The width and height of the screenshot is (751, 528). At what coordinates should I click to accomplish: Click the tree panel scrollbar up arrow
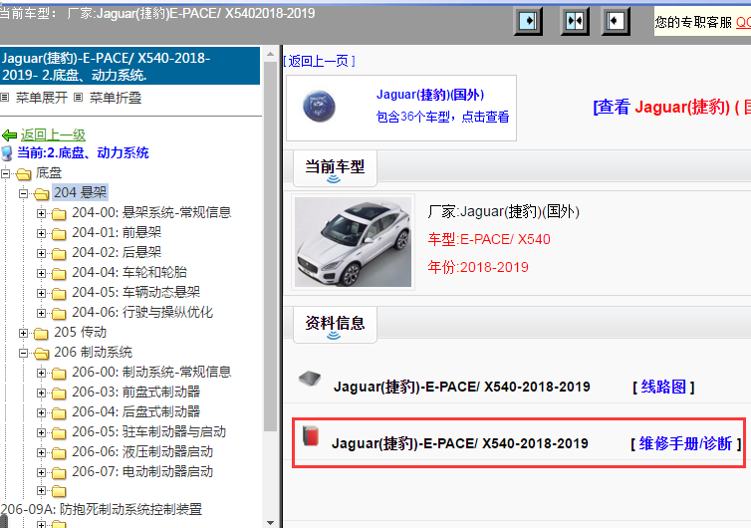270,54
